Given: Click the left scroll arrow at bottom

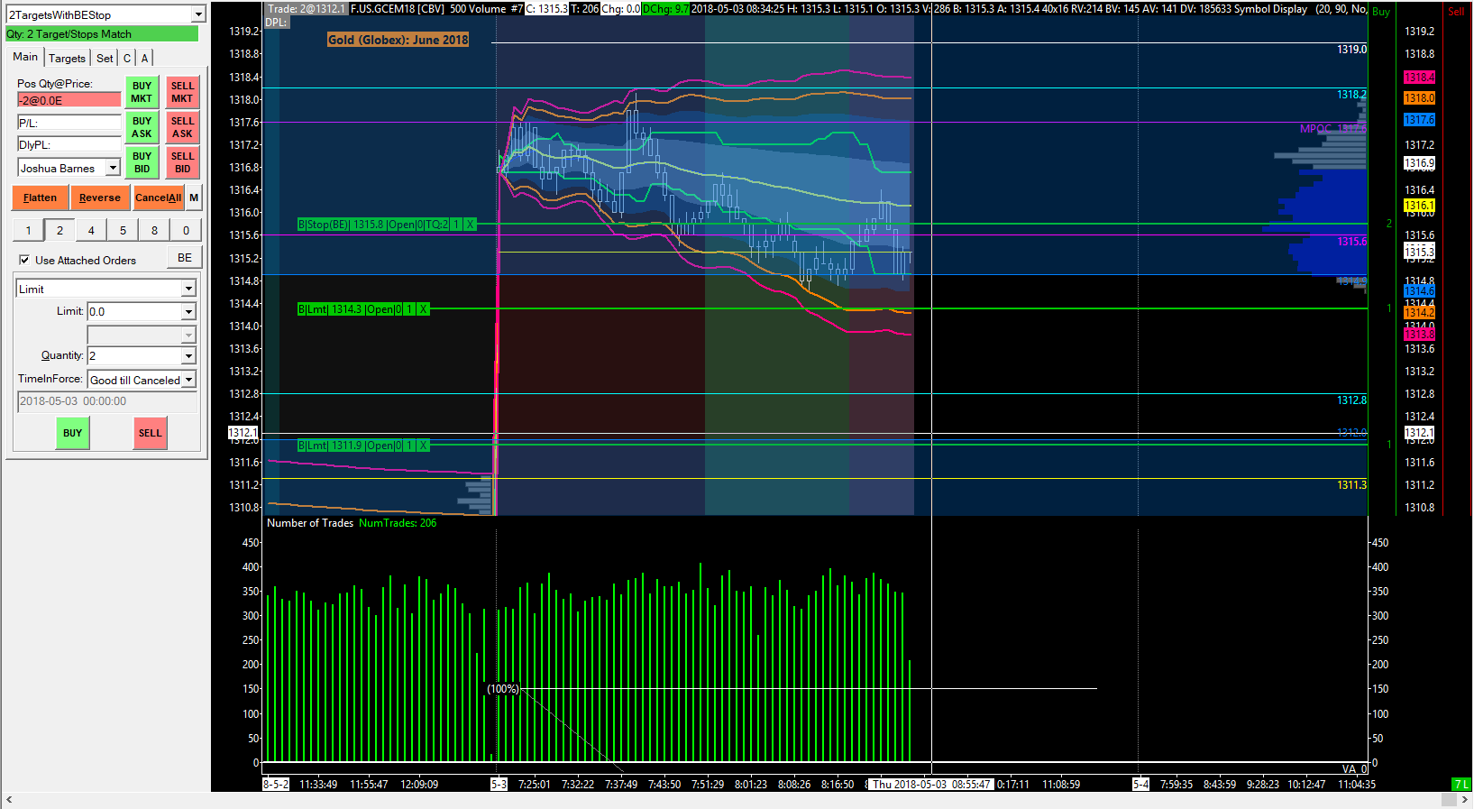Looking at the screenshot, I should tap(9, 800).
